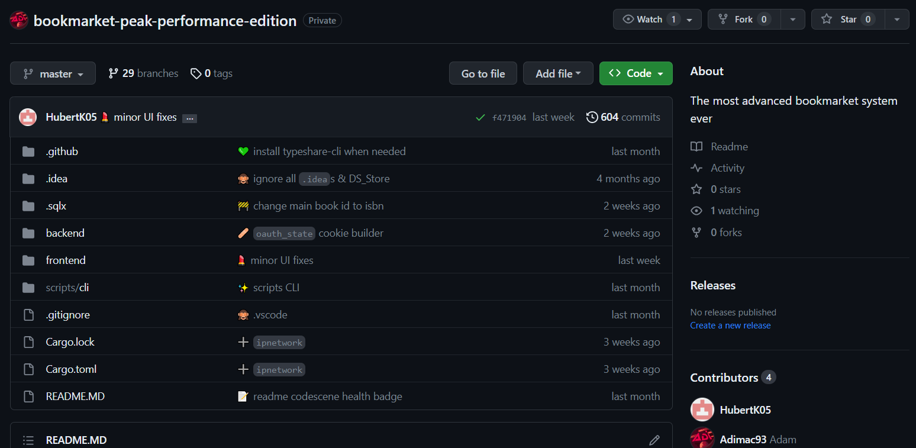
Task: Open the Add file dropdown
Action: click(x=558, y=73)
